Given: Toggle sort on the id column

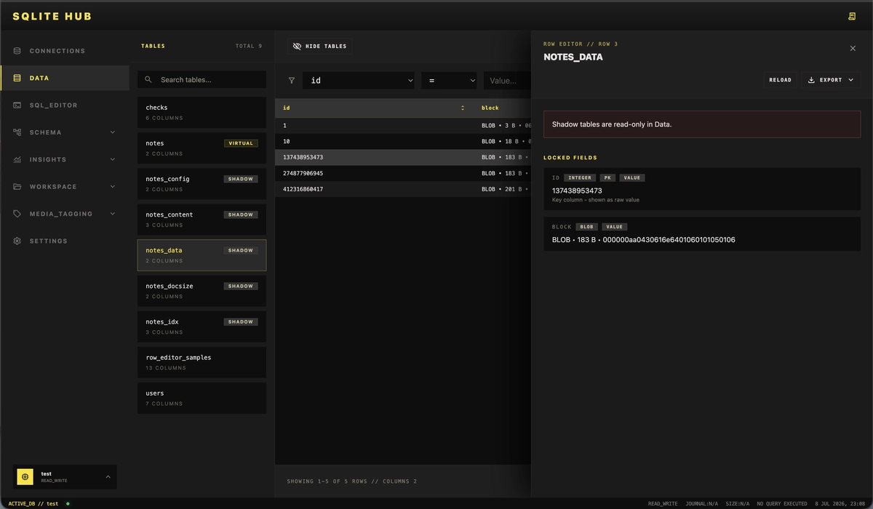Looking at the screenshot, I should [x=463, y=108].
